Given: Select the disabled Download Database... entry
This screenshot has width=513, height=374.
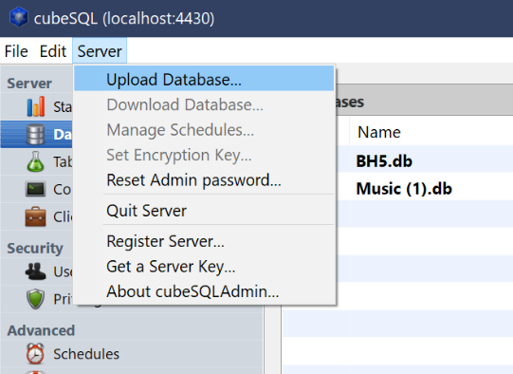Looking at the screenshot, I should [204, 104].
